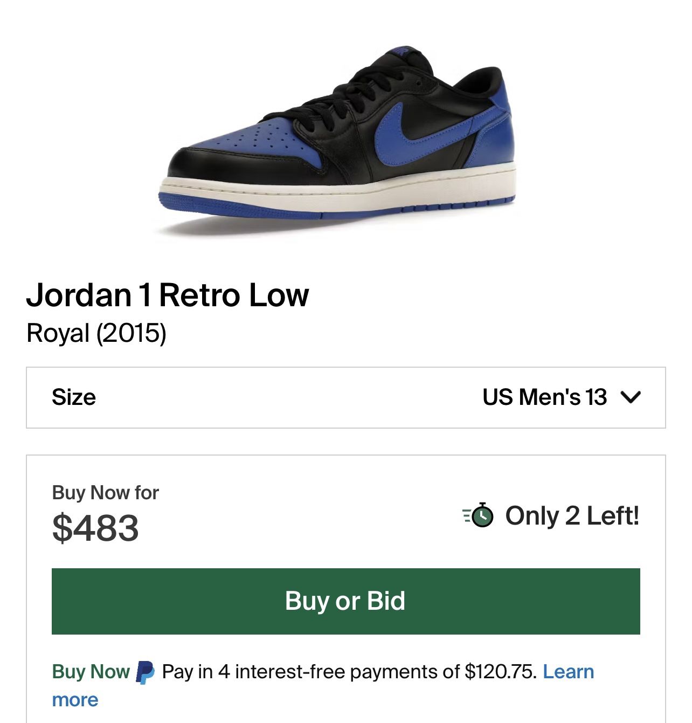This screenshot has height=723, width=692.
Task: Click the stopwatch icon beside Only 2 Left
Action: [x=479, y=515]
